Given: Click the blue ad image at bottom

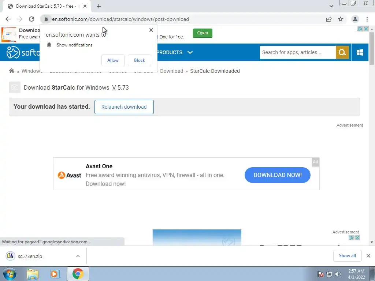Looking at the screenshot, I should tap(197, 237).
